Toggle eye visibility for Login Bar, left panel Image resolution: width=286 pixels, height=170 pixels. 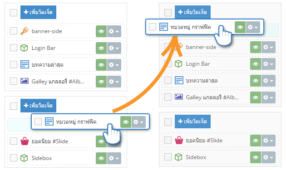point(101,48)
